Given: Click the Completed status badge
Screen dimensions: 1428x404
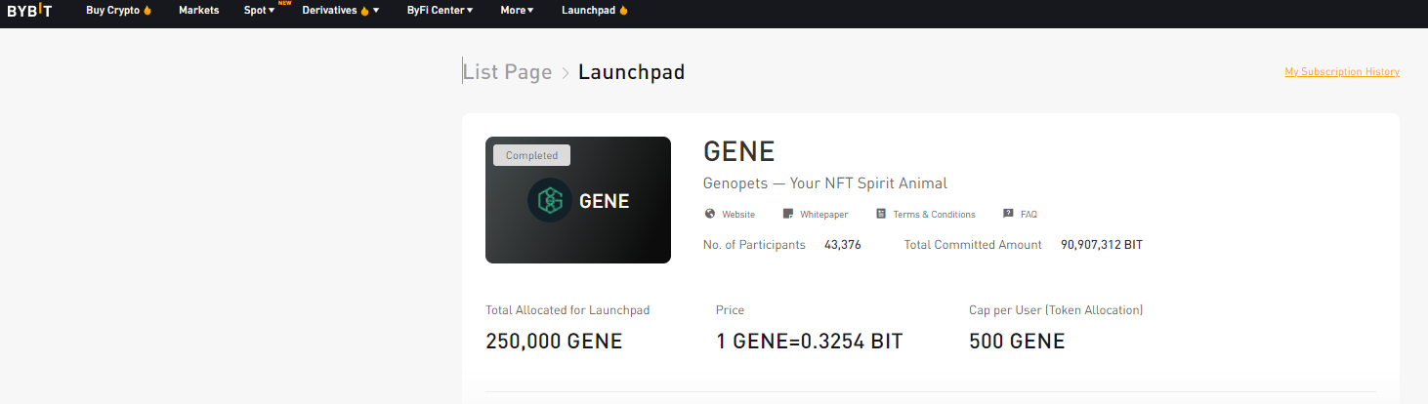Looking at the screenshot, I should (531, 155).
